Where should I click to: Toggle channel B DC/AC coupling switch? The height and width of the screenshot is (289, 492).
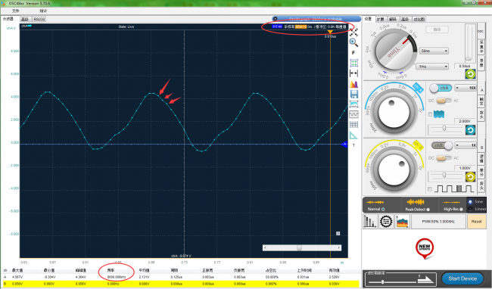pyautogui.click(x=444, y=158)
